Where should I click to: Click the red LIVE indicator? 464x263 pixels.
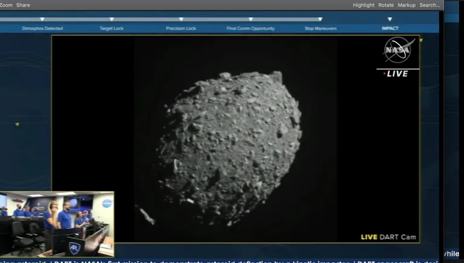click(x=396, y=74)
